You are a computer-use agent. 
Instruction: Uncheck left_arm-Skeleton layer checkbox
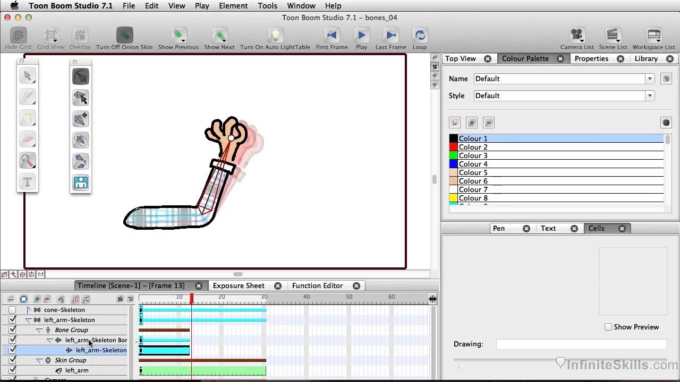(x=12, y=320)
